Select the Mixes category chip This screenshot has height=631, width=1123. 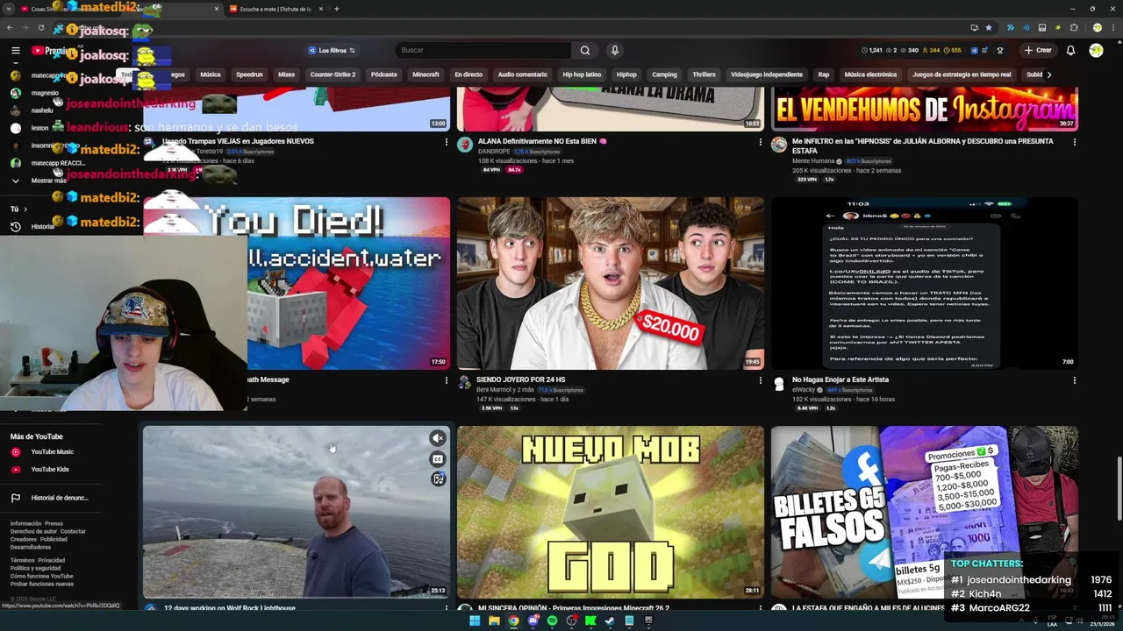point(287,74)
